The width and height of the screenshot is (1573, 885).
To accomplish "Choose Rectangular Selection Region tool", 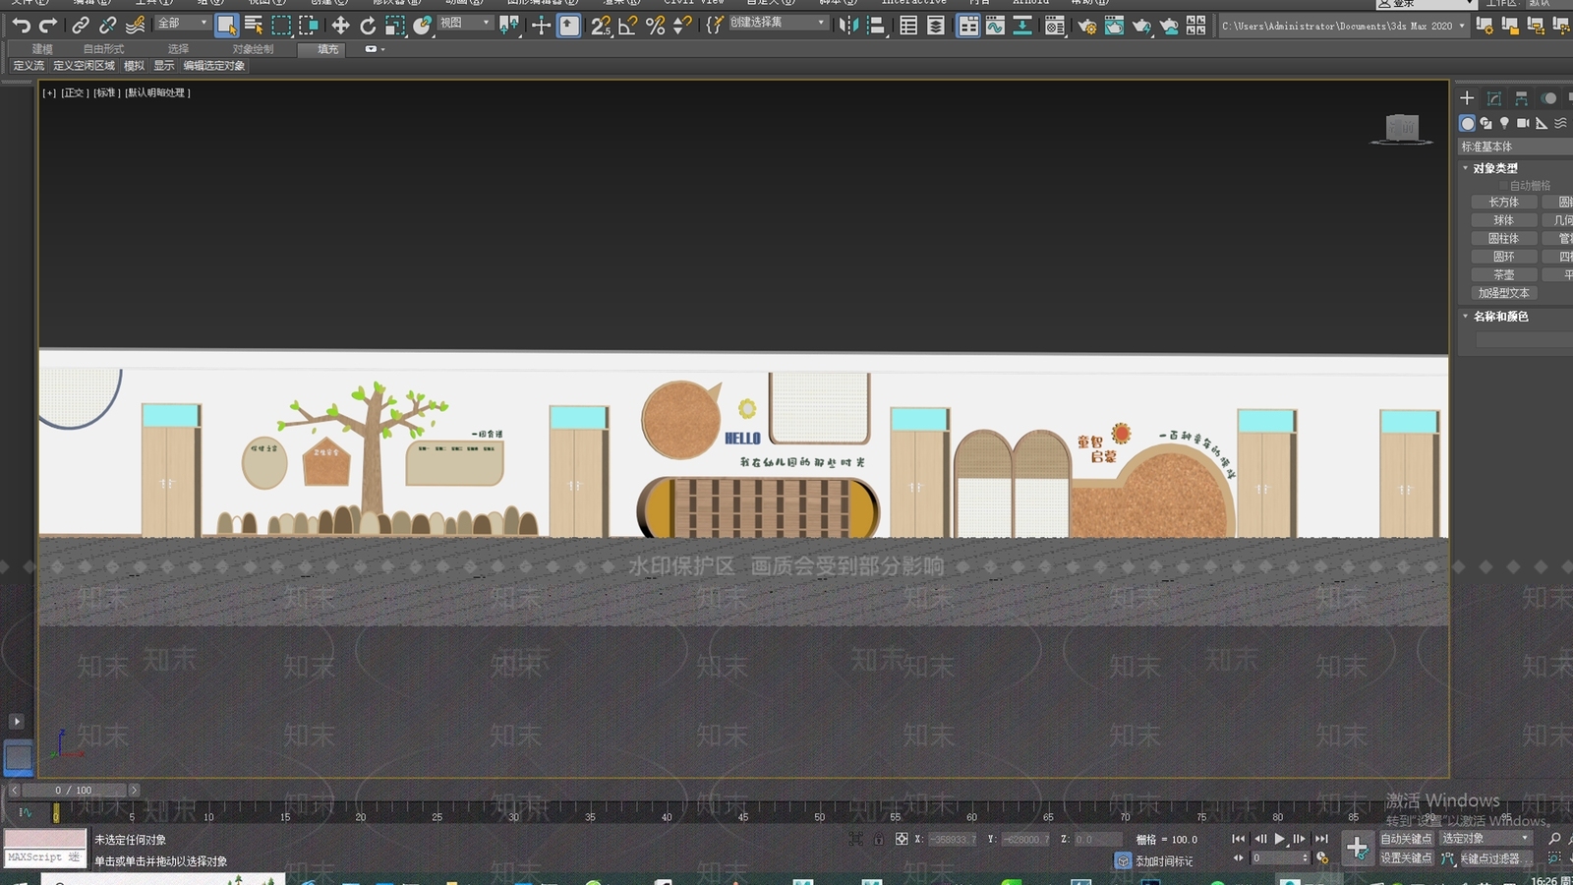I will coord(281,26).
